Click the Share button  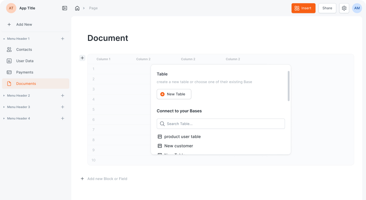[x=327, y=8]
